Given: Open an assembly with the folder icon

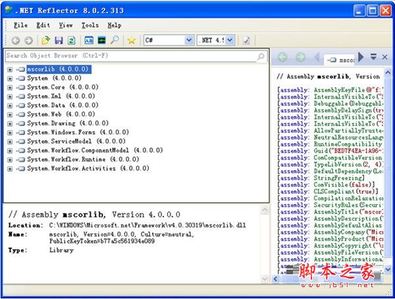Looking at the screenshot, I should coord(45,40).
